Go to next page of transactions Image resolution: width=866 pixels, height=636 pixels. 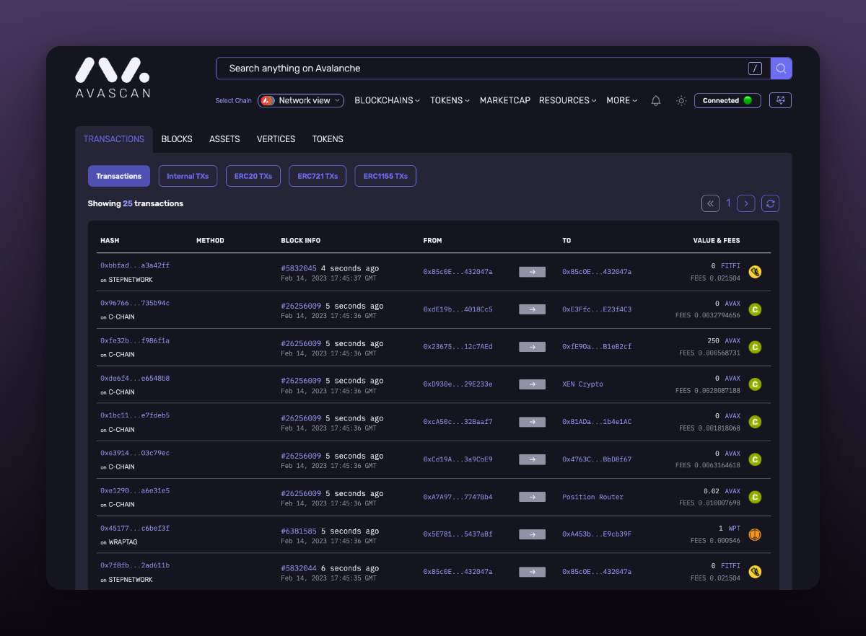[746, 203]
